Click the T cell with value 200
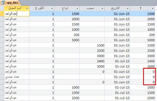The height and width of the screenshot is (101, 157). 143,35
